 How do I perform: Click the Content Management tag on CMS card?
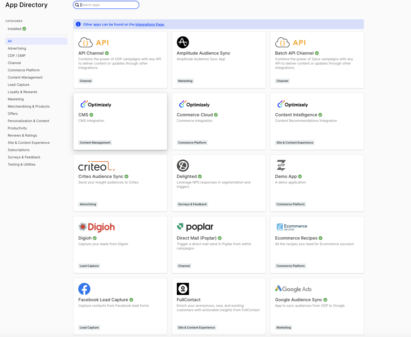(x=95, y=143)
